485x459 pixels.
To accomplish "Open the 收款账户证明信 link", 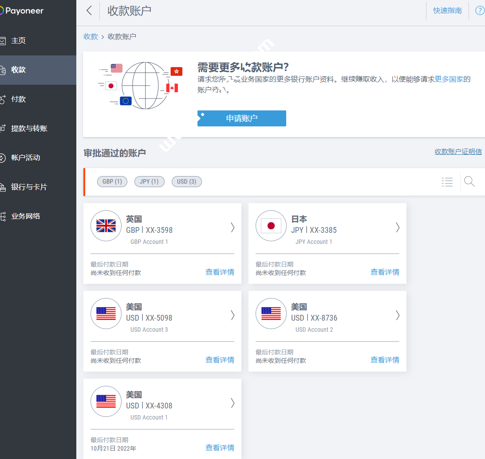I will click(458, 152).
